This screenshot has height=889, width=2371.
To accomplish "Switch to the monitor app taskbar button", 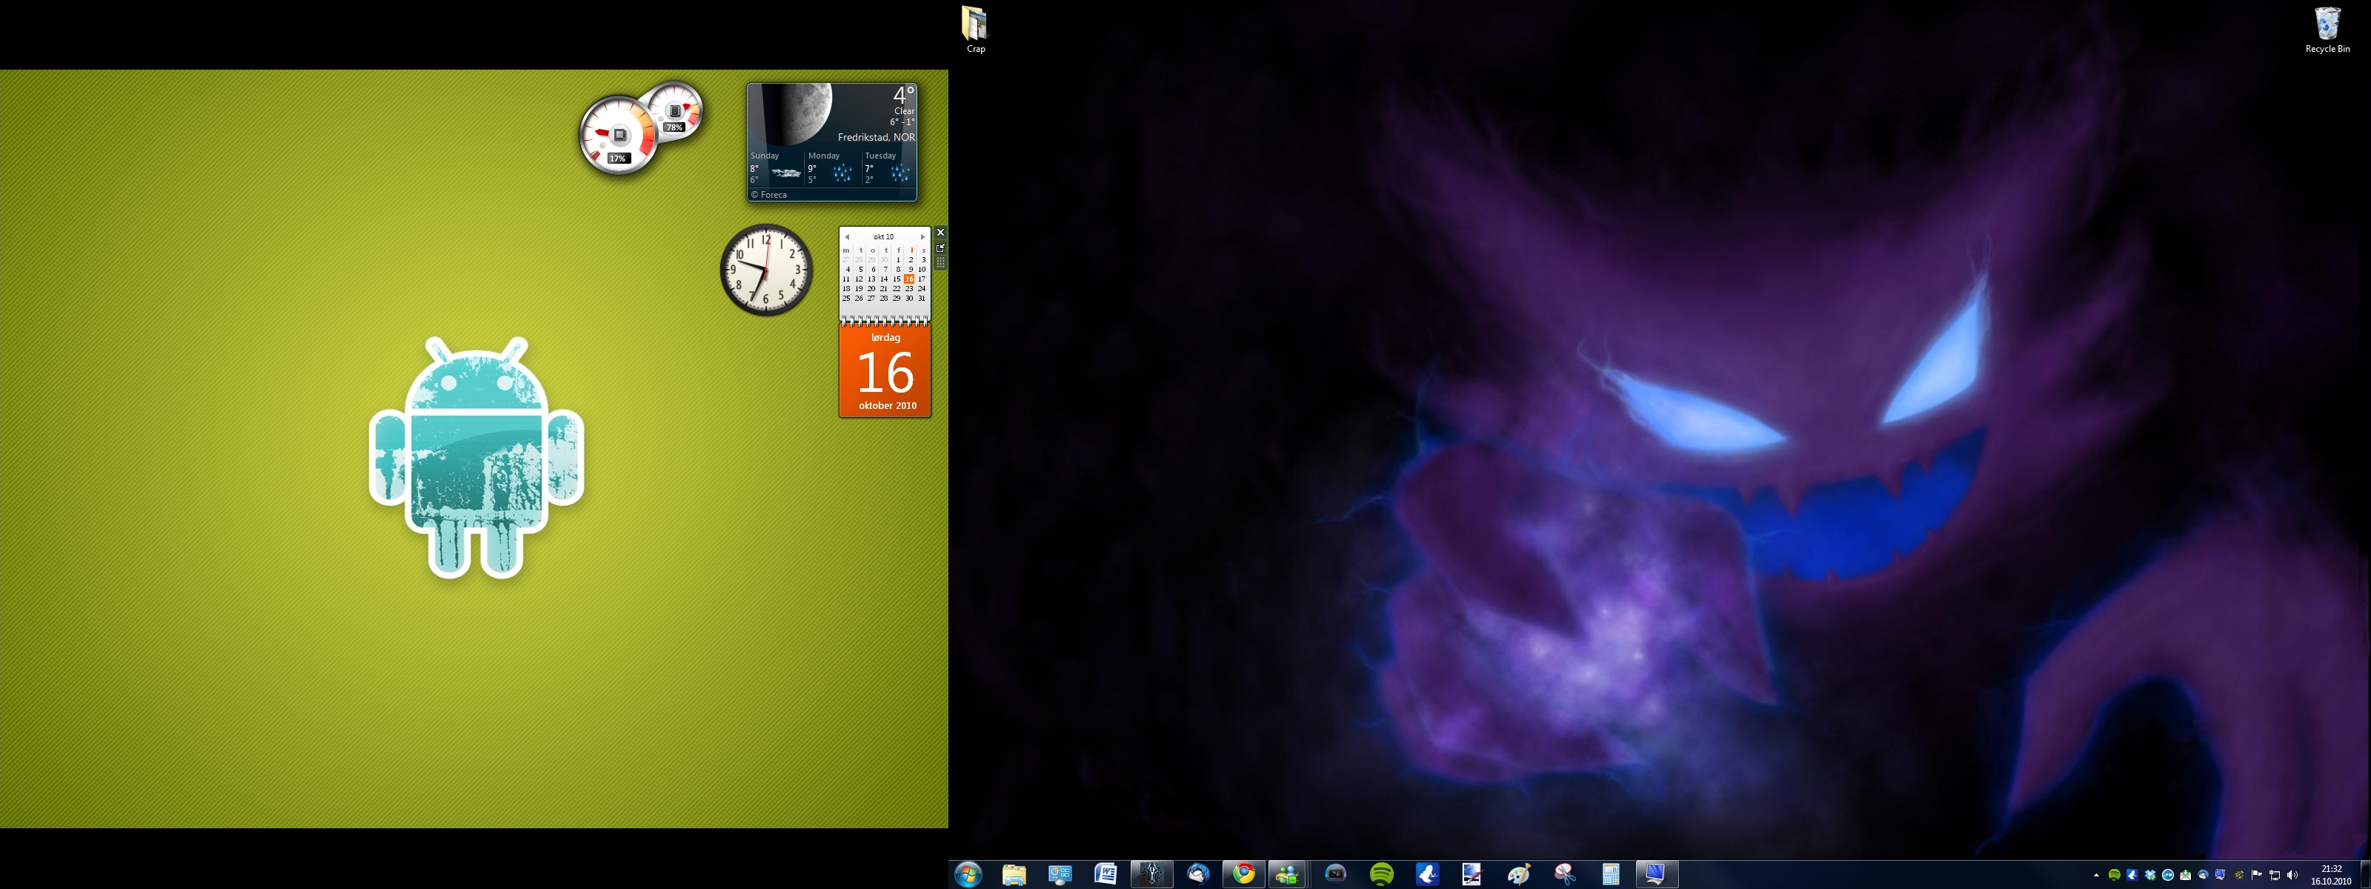I will (x=1656, y=874).
